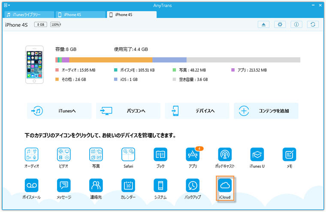326x212 pixels.
Task: Click the アプリ : 213.52 MB legend entry
Action: [249, 70]
